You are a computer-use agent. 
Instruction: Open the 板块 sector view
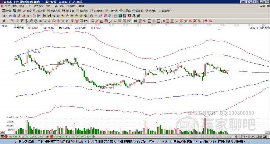click(17, 11)
